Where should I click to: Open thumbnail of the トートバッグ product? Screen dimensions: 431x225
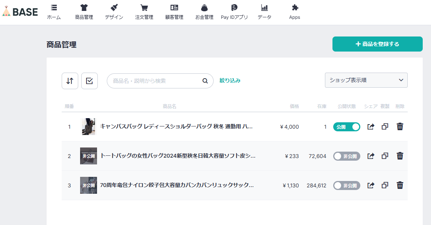click(88, 156)
